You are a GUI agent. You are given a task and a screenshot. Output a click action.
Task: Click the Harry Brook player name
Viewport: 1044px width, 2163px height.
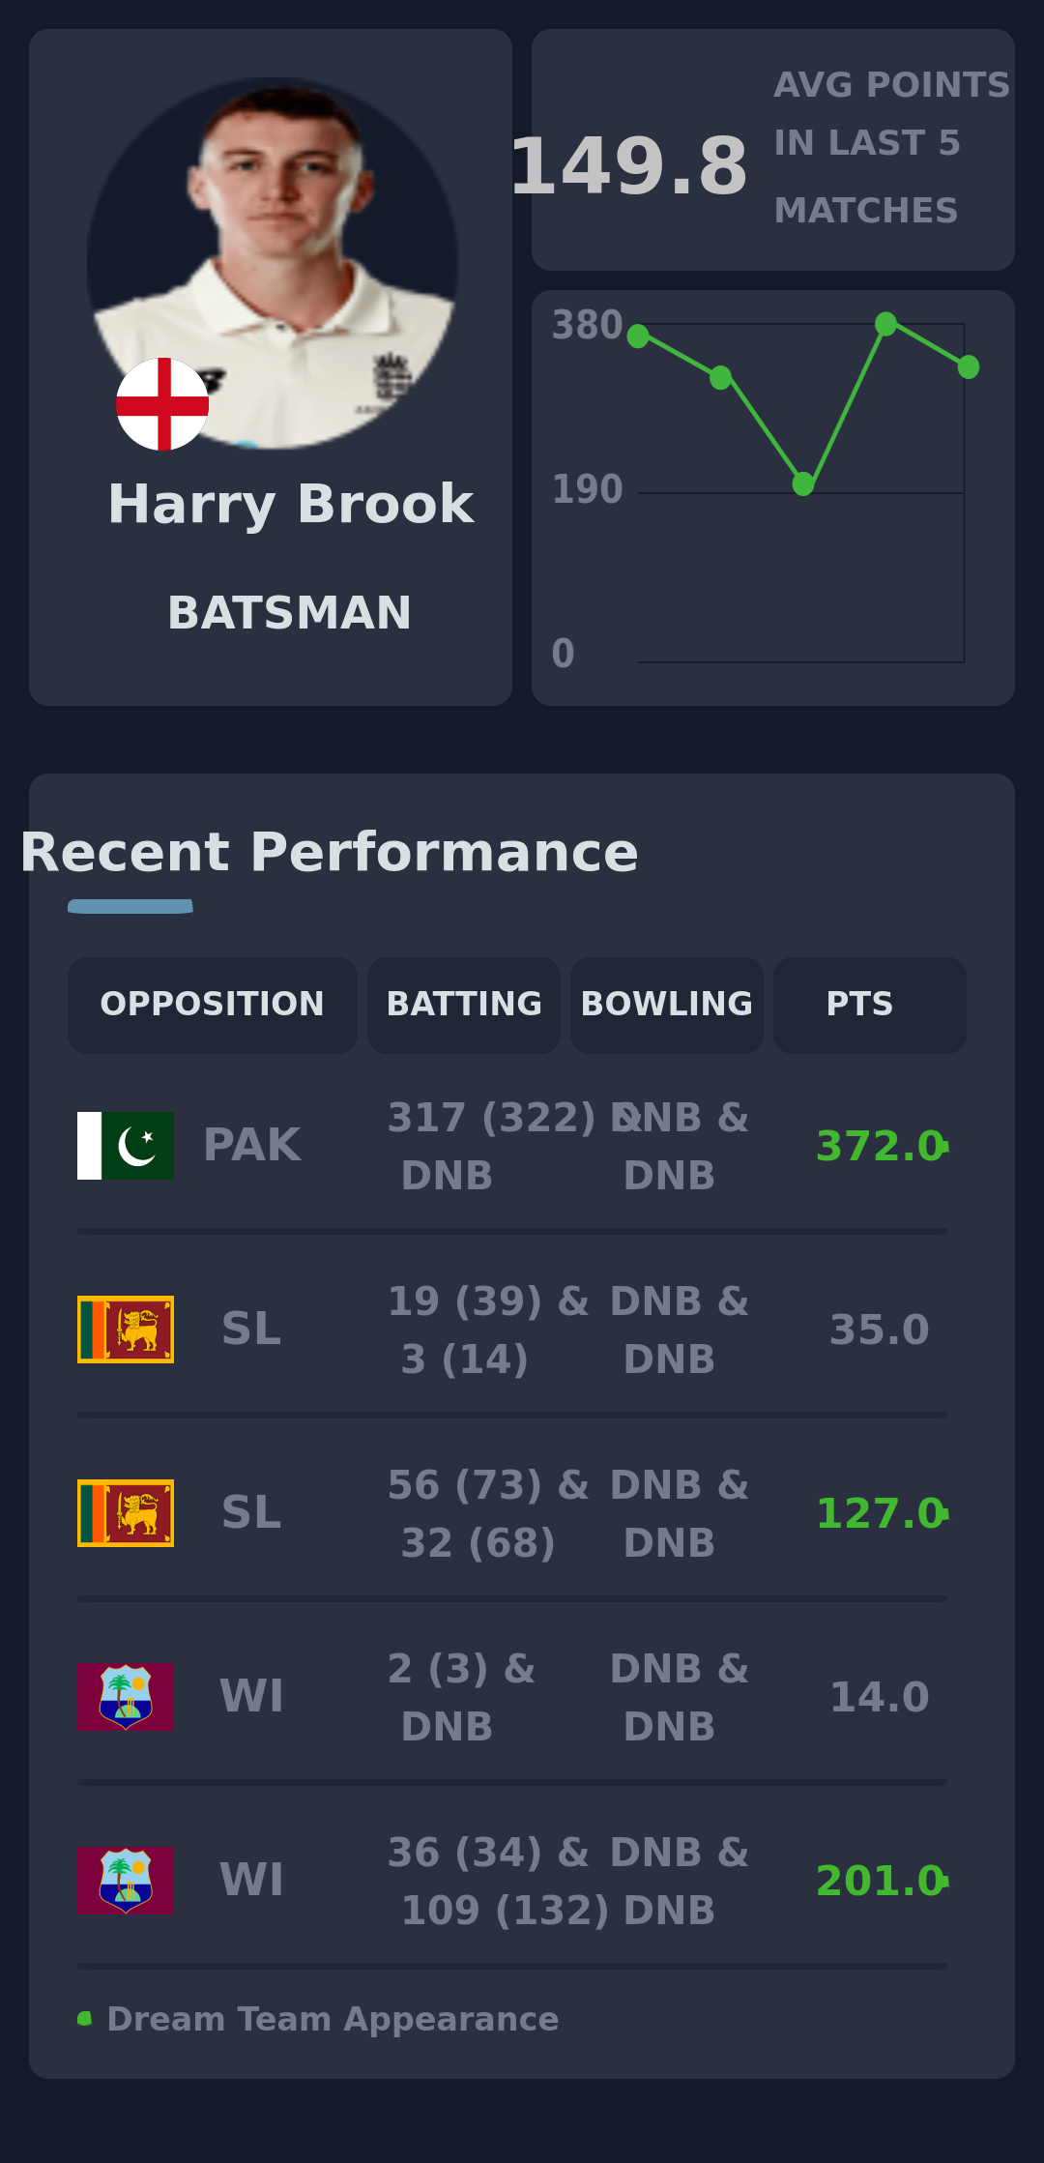click(290, 504)
